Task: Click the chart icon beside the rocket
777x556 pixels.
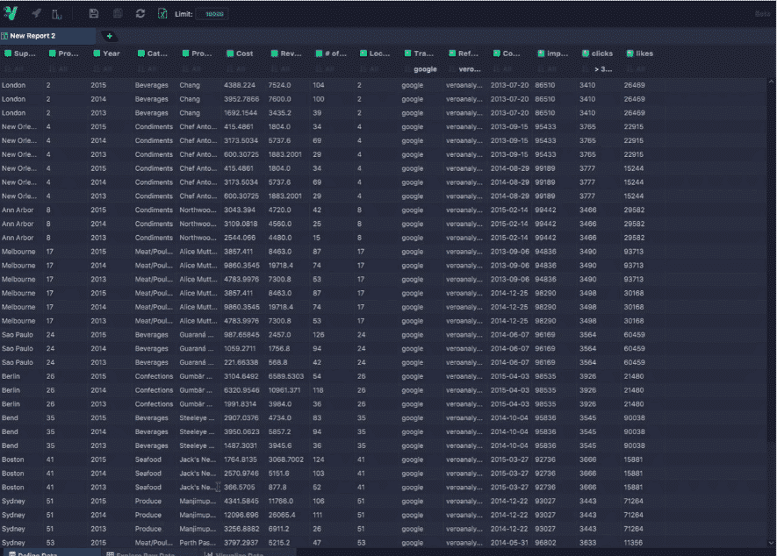Action: (57, 14)
